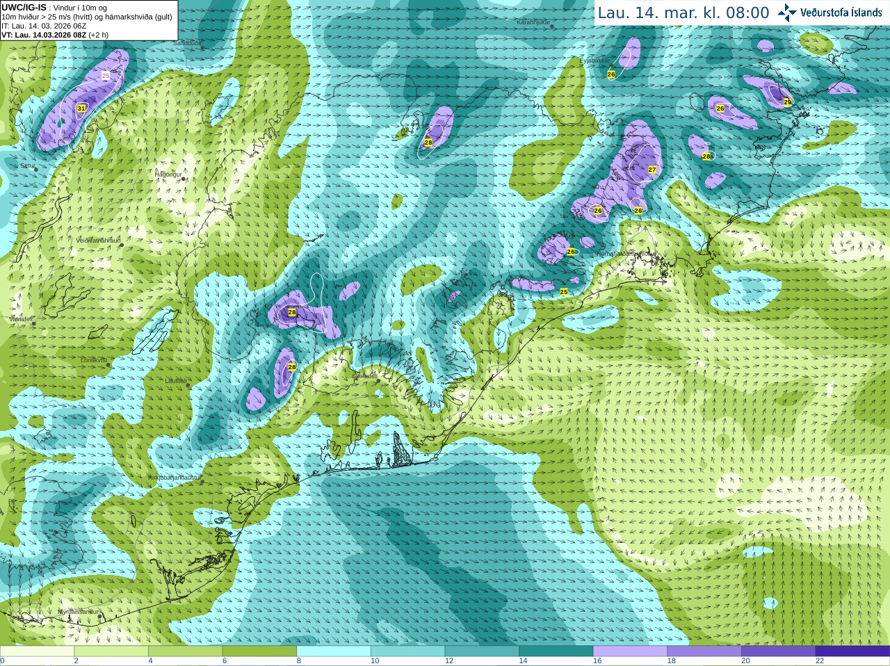Click the 4–6 m/s legend color
The image size is (890, 666).
(x=185, y=651)
